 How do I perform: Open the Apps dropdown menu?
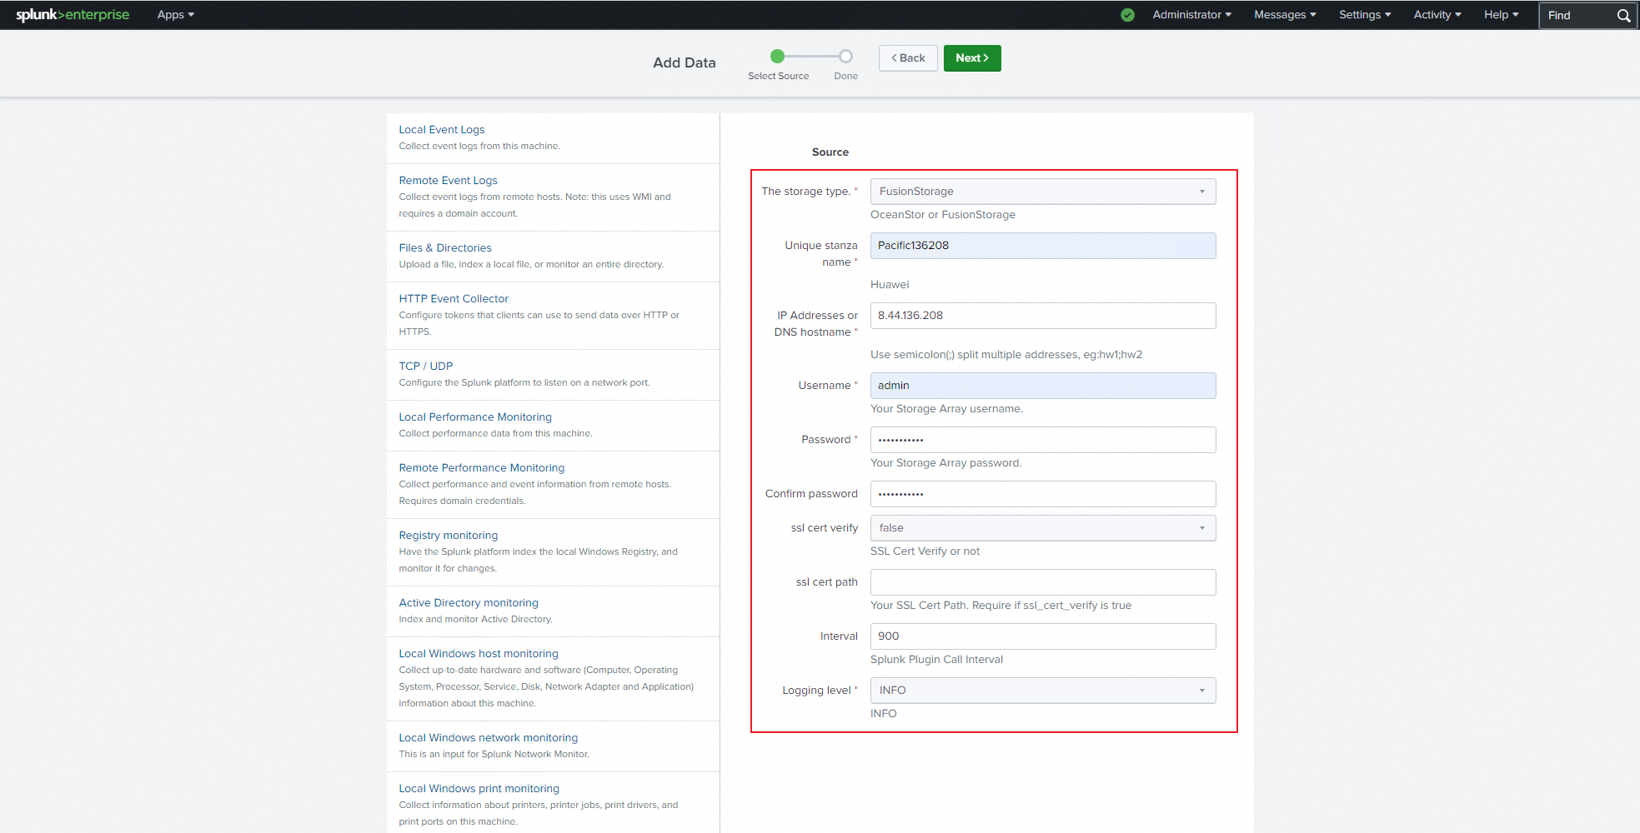[175, 15]
